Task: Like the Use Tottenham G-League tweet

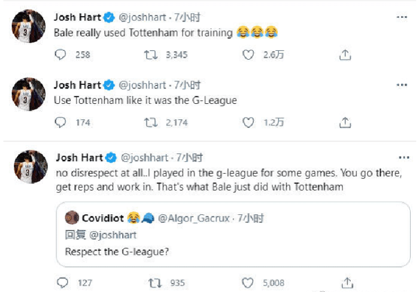Action: coord(248,122)
